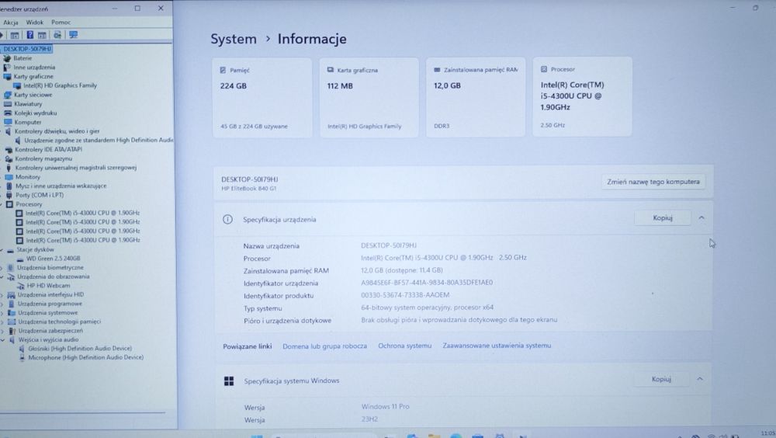Select WD Green 2.5 240GB drive item
Image resolution: width=776 pixels, height=438 pixels.
click(x=53, y=259)
